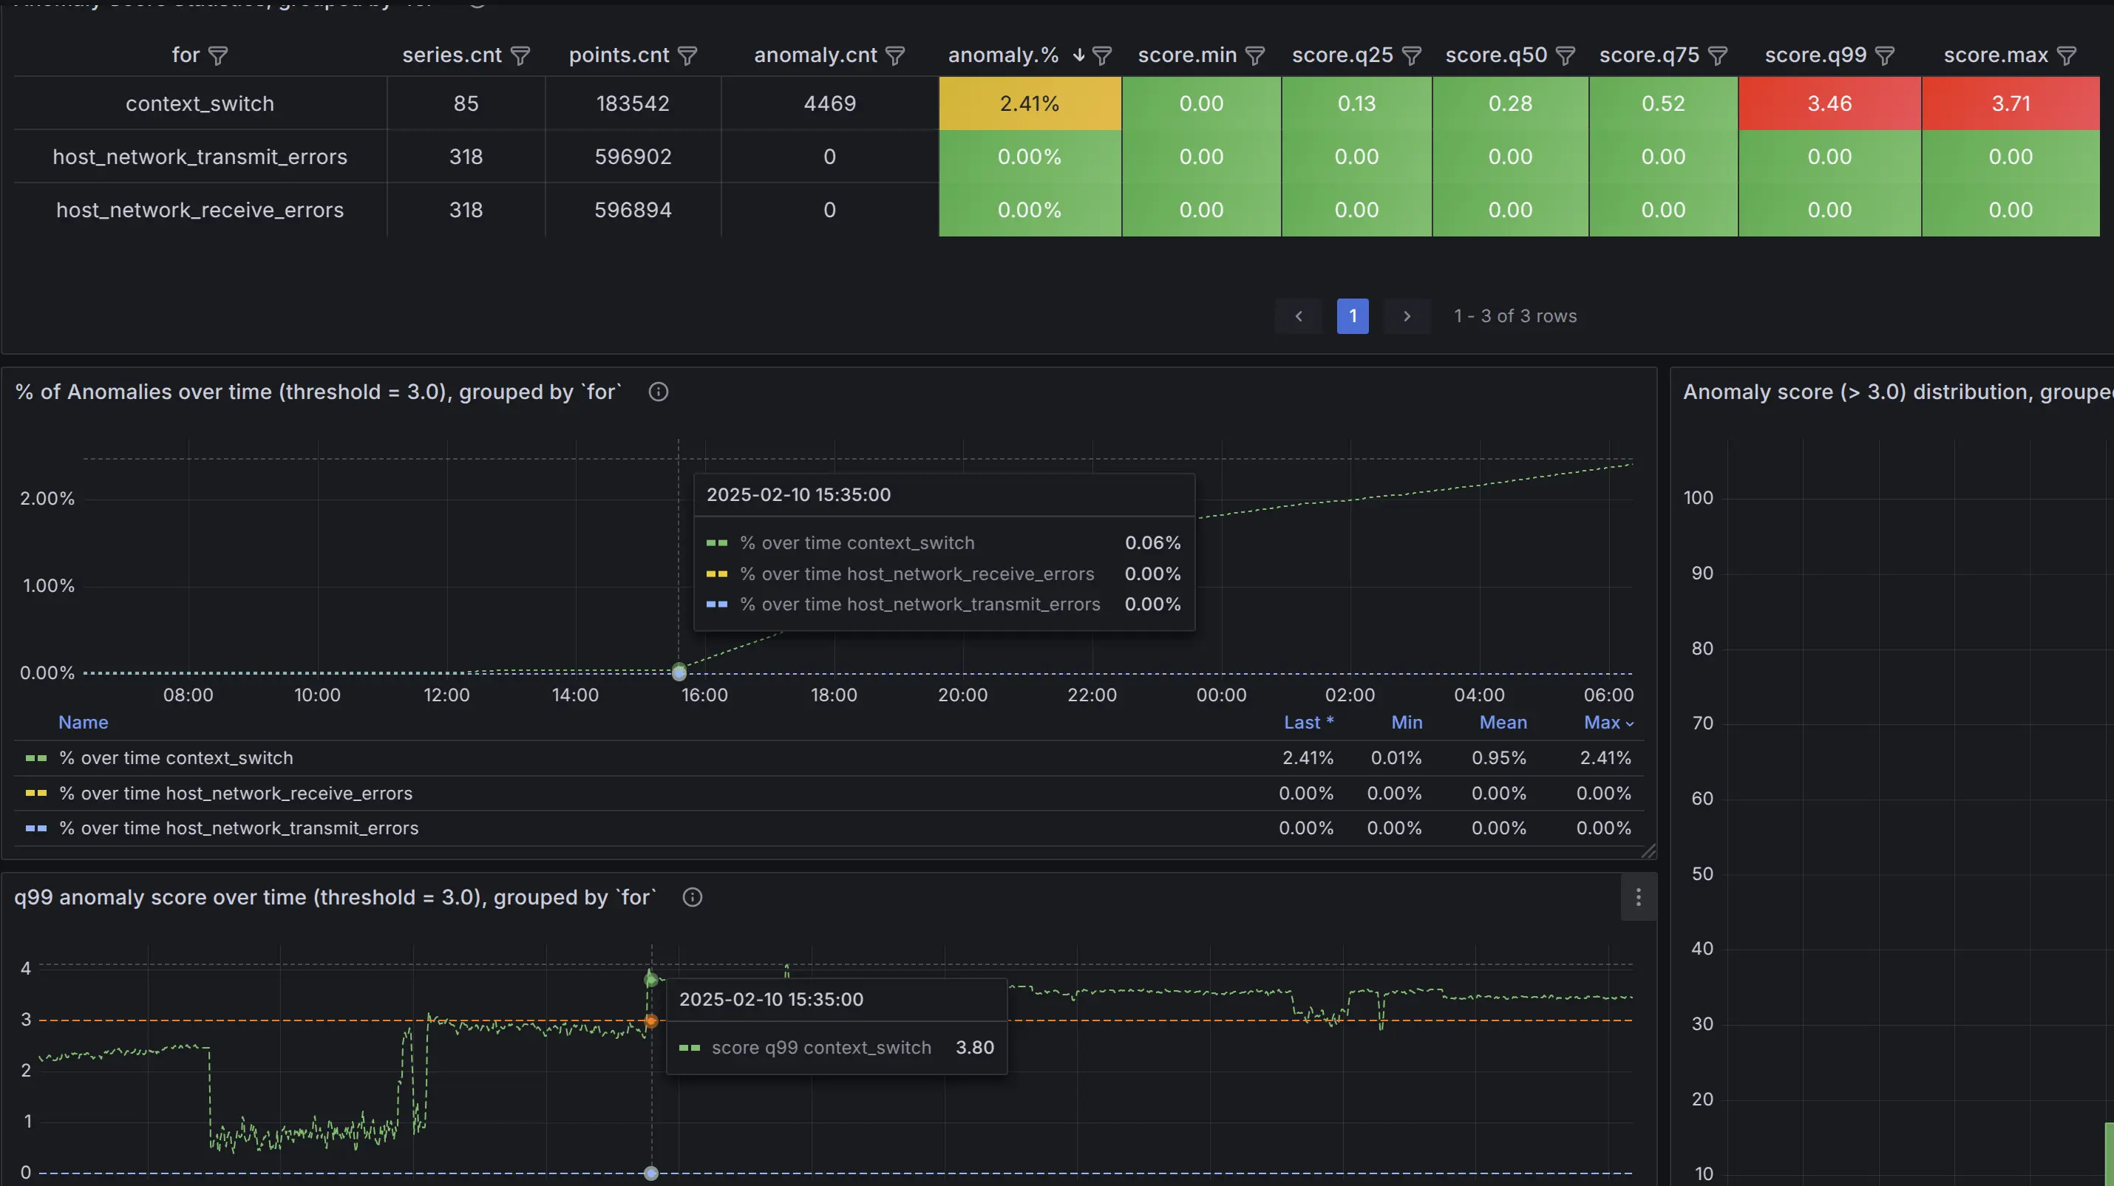The height and width of the screenshot is (1186, 2114).
Task: Sort legend by Mean column header
Action: click(1503, 723)
